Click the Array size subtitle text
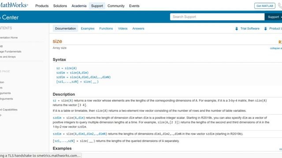 point(59,48)
